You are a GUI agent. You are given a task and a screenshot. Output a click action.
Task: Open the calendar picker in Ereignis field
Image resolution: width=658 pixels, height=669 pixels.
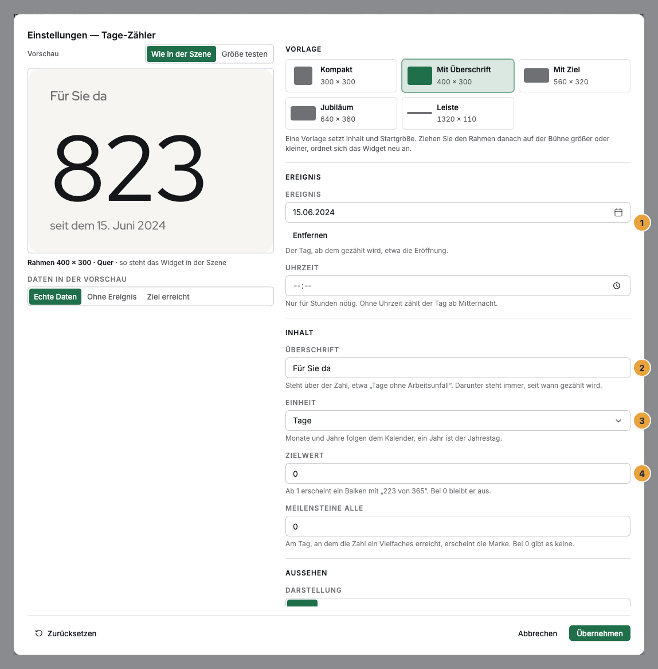tap(618, 212)
